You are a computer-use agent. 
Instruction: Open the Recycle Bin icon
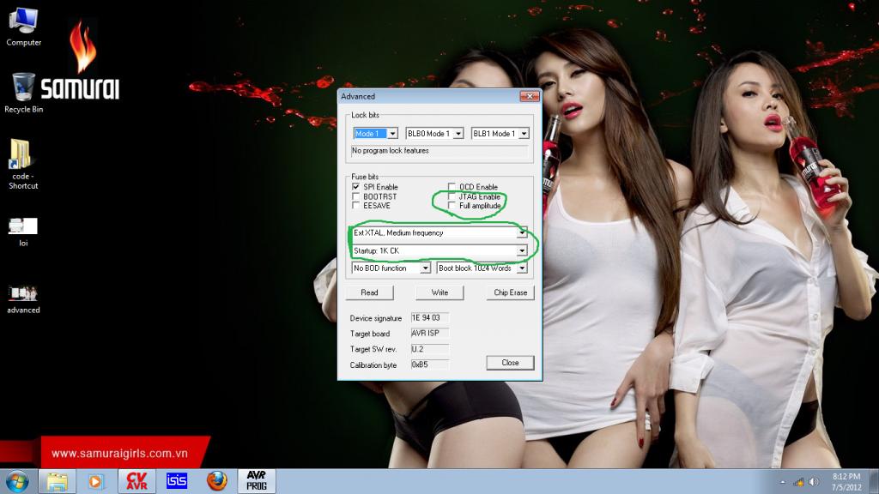[x=23, y=93]
